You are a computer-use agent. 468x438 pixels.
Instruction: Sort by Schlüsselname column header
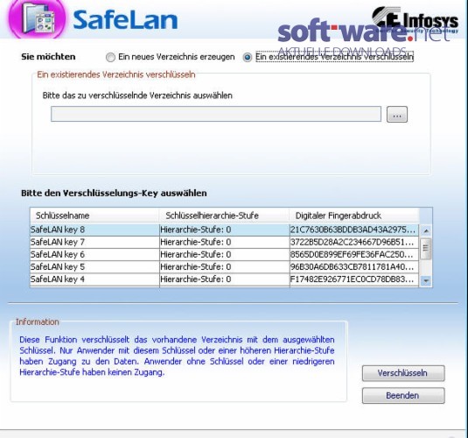tap(94, 215)
